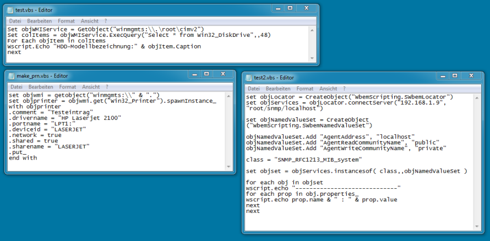Click the notepad icon in test.vbs title bar
Viewport: 490px width, 241px height.
[10, 10]
